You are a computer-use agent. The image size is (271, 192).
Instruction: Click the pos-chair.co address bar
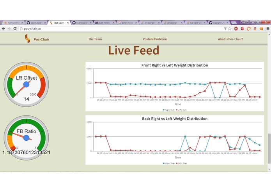coord(121,29)
